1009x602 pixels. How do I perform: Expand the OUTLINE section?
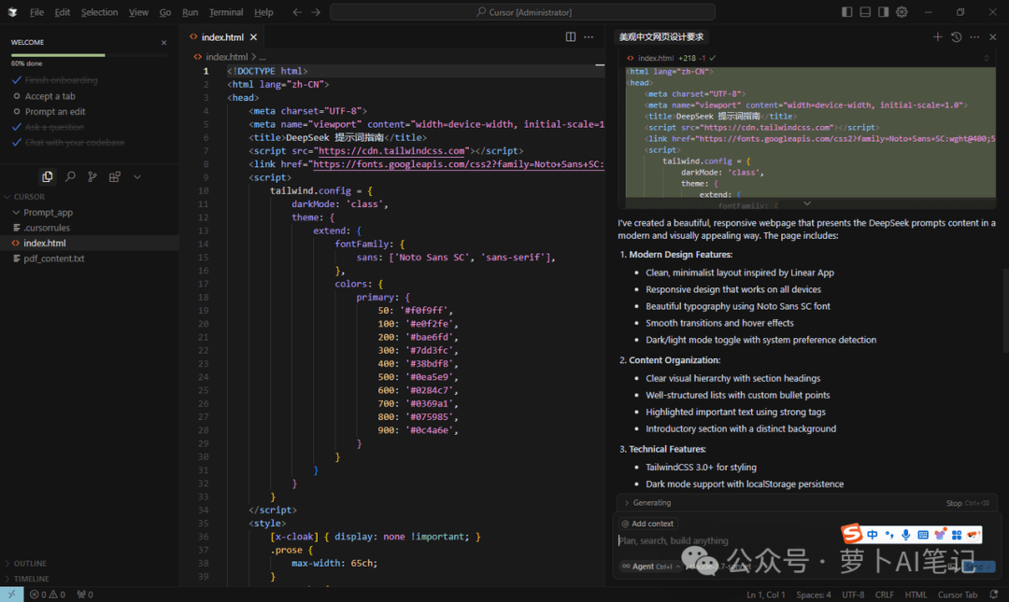click(x=30, y=564)
